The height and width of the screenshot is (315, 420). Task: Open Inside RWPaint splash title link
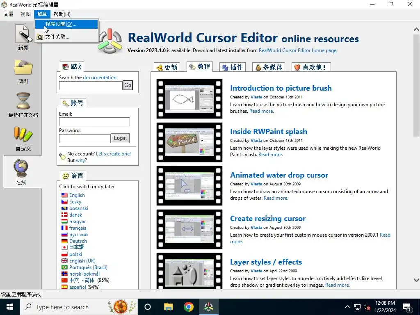[x=268, y=132]
